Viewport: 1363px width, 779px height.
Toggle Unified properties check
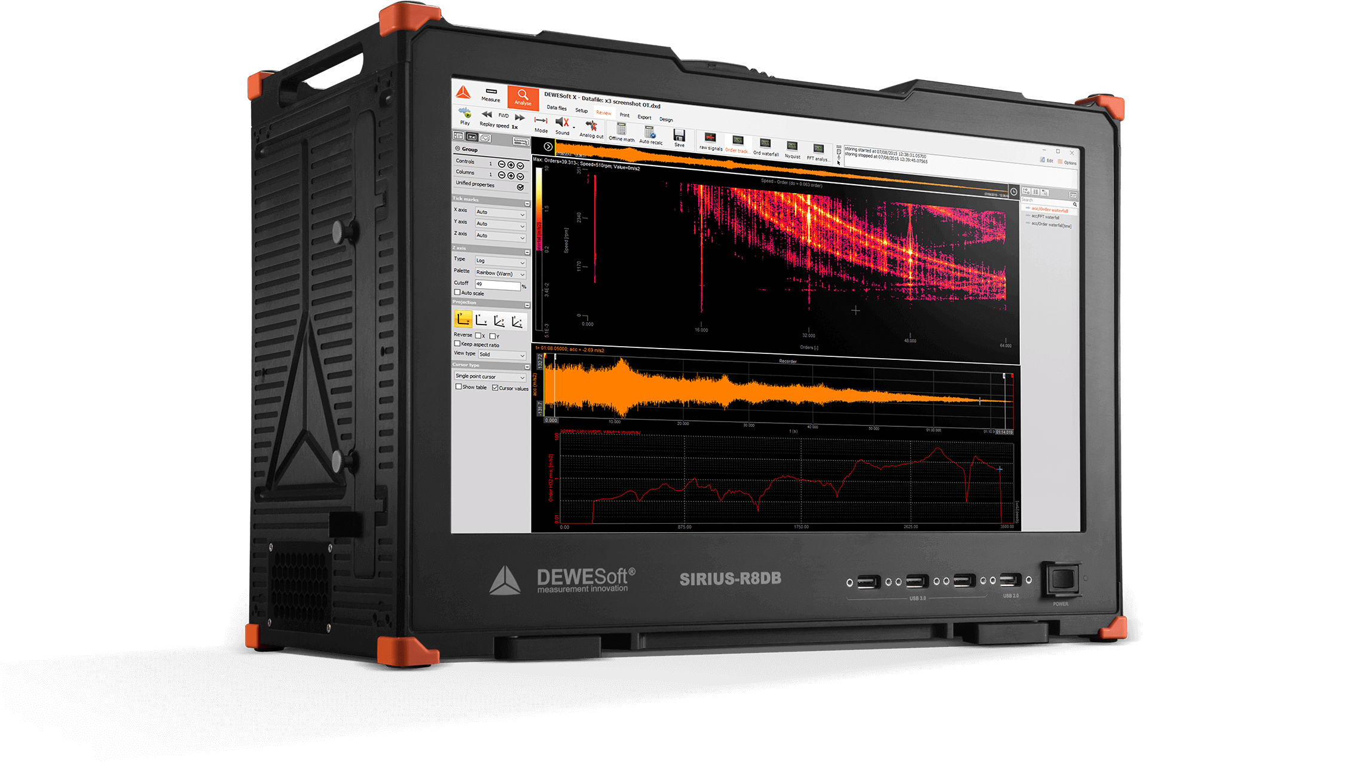coord(521,187)
